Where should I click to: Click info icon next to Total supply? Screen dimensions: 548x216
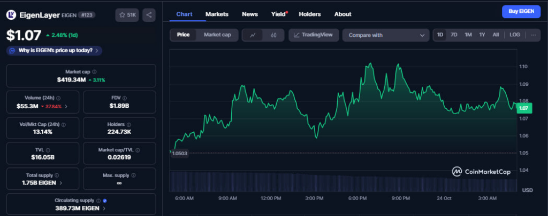(57, 175)
